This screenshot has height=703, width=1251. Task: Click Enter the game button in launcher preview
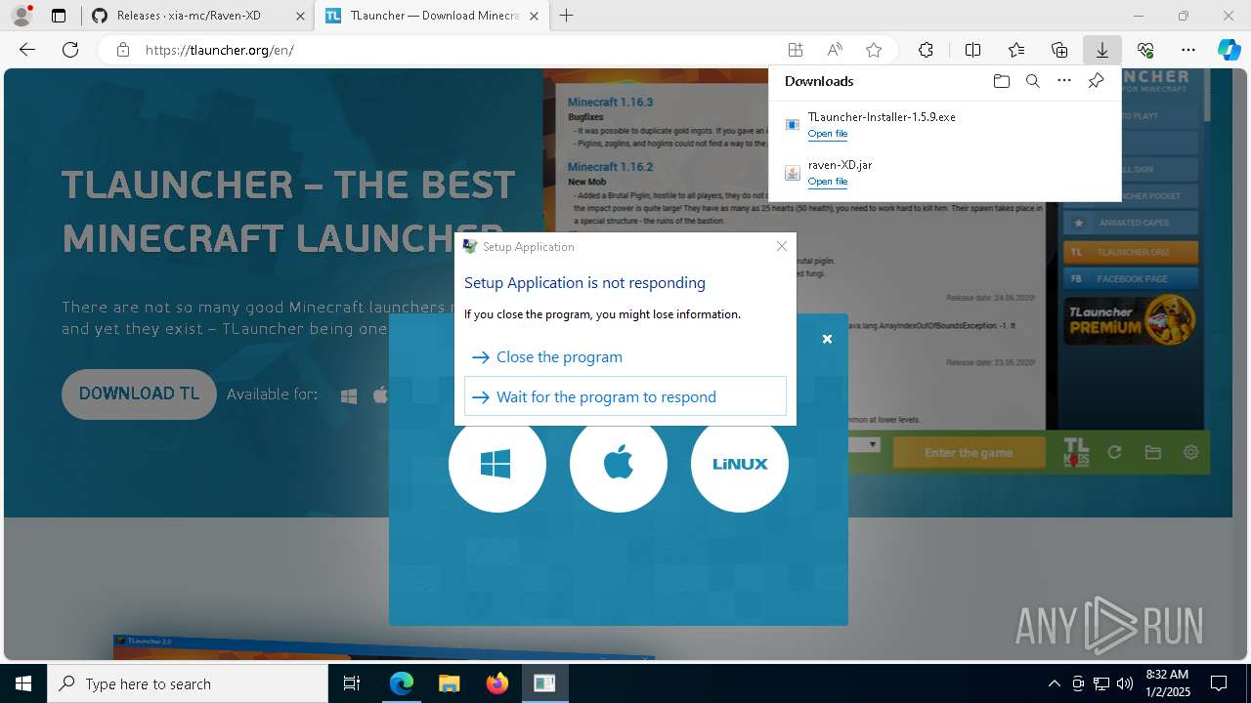pyautogui.click(x=969, y=453)
